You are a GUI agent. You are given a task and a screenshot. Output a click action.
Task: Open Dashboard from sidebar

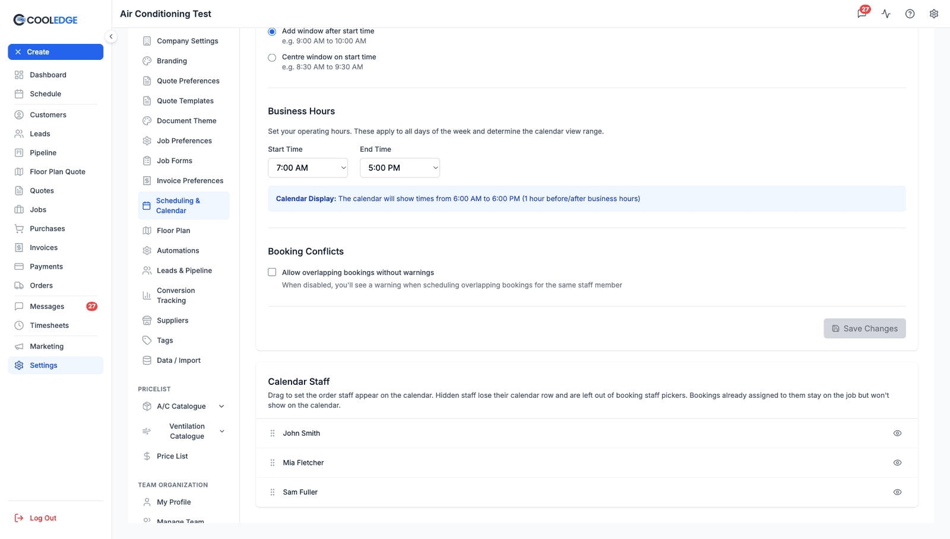click(x=56, y=75)
